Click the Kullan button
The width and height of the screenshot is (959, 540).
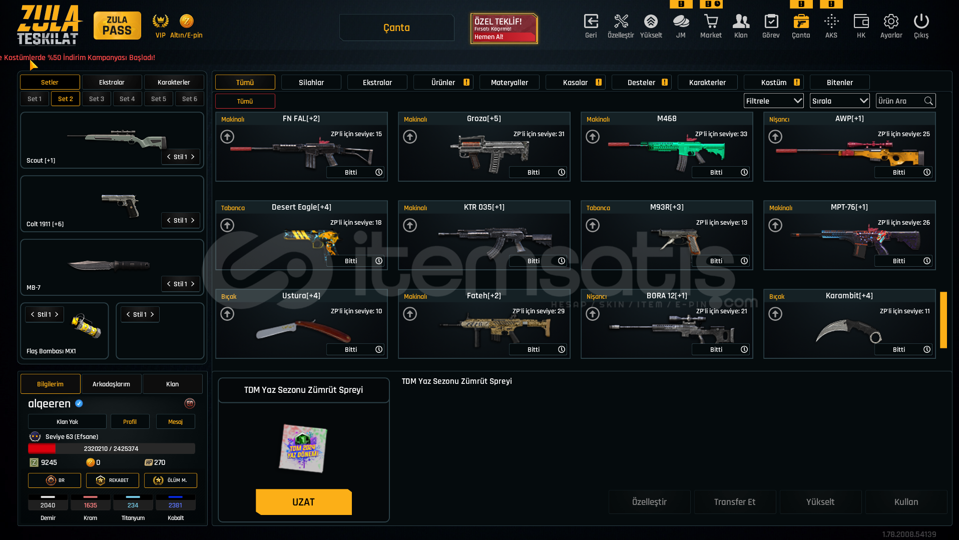[906, 502]
